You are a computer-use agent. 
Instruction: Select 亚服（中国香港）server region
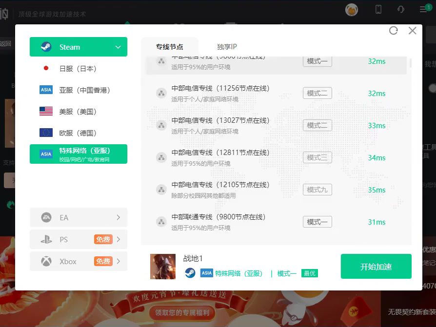(79, 90)
